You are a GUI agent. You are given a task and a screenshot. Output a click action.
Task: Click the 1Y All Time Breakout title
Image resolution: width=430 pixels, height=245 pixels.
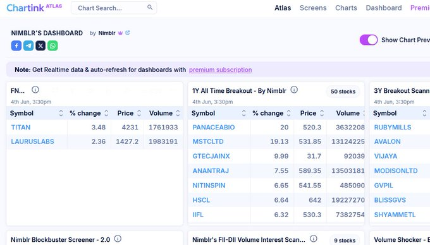239,91
